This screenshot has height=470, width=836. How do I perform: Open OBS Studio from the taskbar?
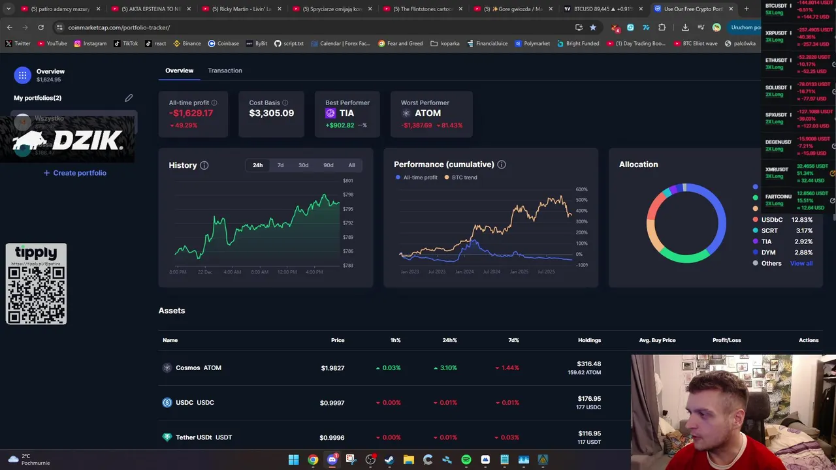click(371, 460)
